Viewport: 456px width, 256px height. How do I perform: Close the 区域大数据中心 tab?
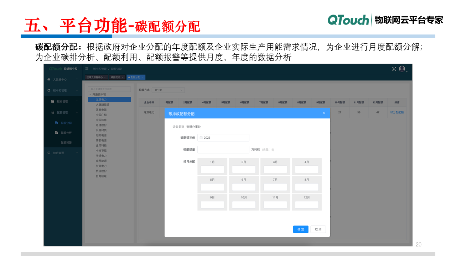point(105,77)
